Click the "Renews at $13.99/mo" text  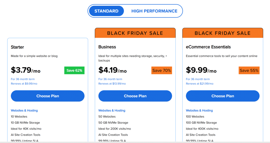112,84
